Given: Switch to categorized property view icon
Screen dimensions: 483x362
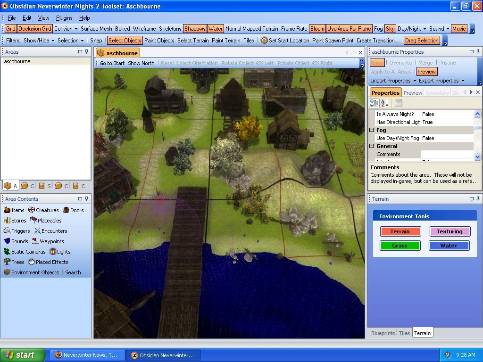Looking at the screenshot, I should [x=374, y=103].
